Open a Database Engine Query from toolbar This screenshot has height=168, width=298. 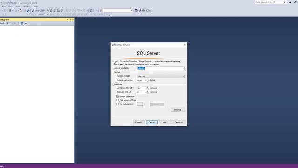tap(47, 10)
